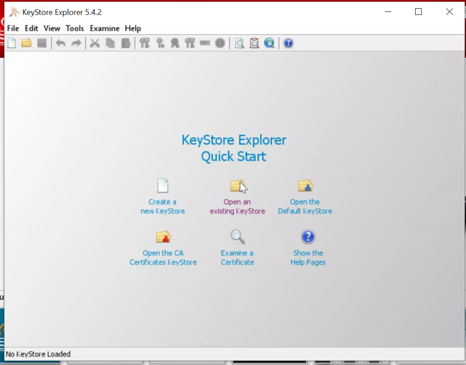Screen dimensions: 466x365
Task: Open the Edit menu
Action: pos(31,28)
